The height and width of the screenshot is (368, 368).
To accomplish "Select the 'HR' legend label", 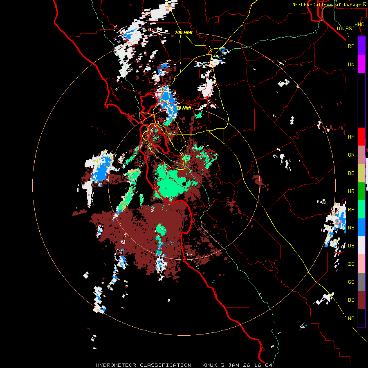I will (351, 191).
